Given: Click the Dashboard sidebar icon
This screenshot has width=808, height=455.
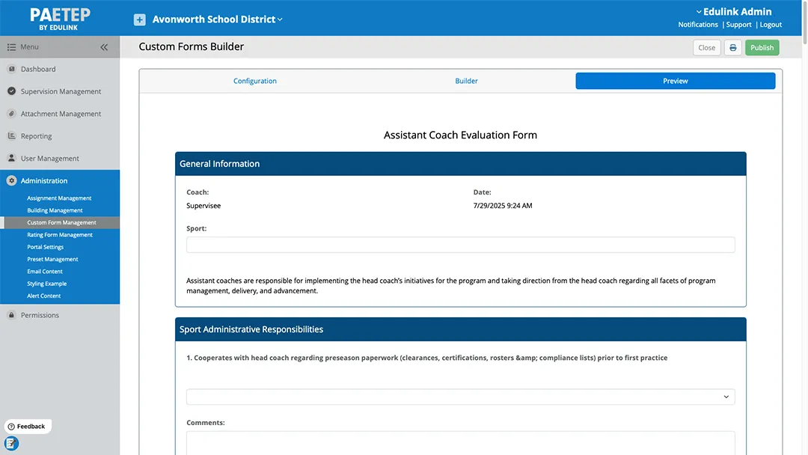Looking at the screenshot, I should tap(11, 69).
